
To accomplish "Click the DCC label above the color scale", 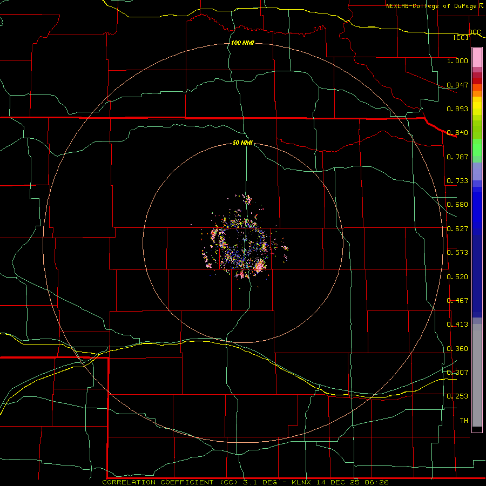I will tap(475, 32).
